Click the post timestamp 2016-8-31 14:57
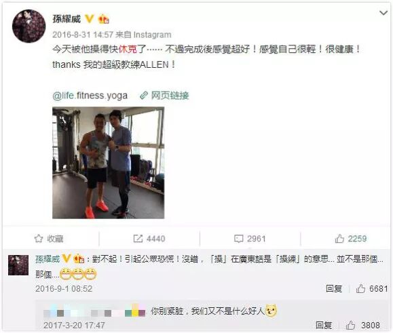The height and width of the screenshot is (333, 393). [x=83, y=35]
